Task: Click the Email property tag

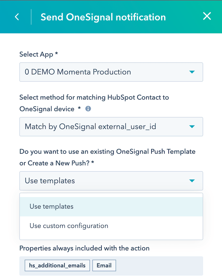Action: pos(104,265)
